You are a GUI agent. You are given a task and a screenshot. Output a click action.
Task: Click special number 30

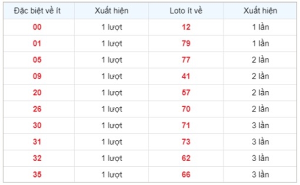(x=37, y=126)
